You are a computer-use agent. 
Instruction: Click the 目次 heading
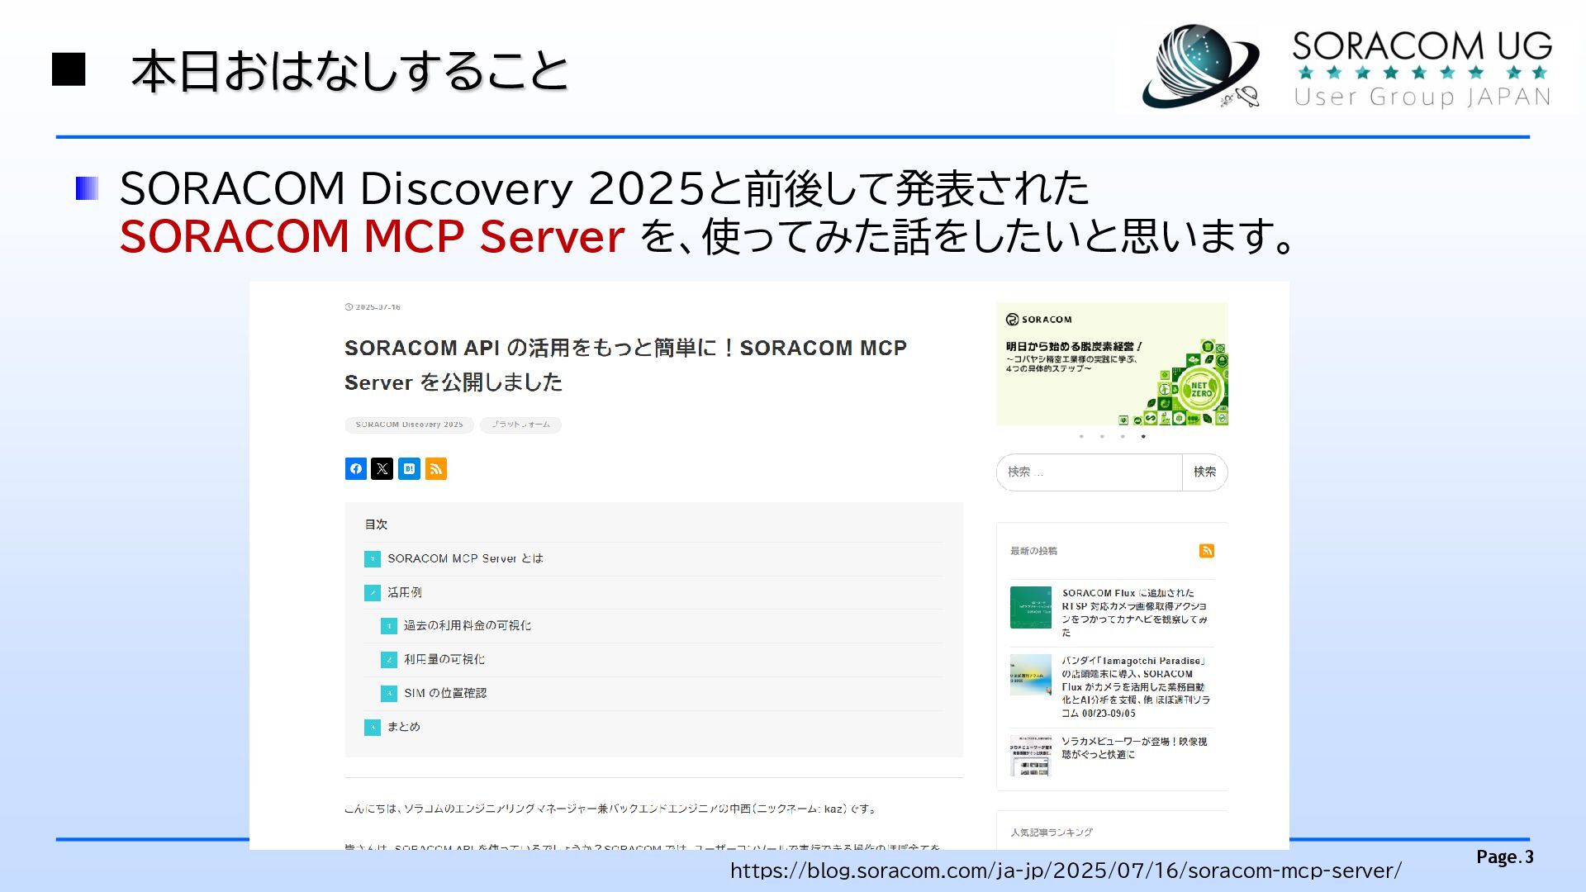(x=376, y=524)
